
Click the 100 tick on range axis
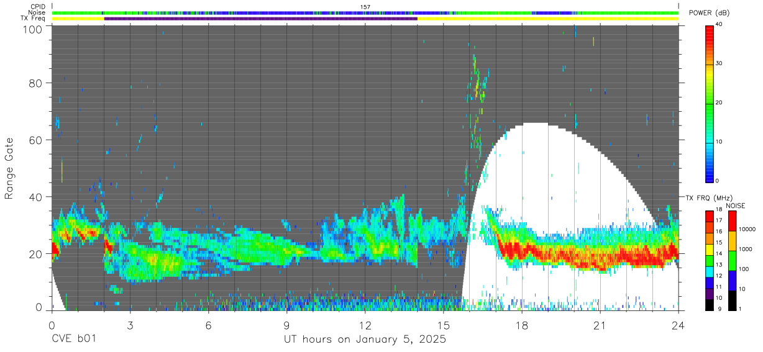pos(34,29)
